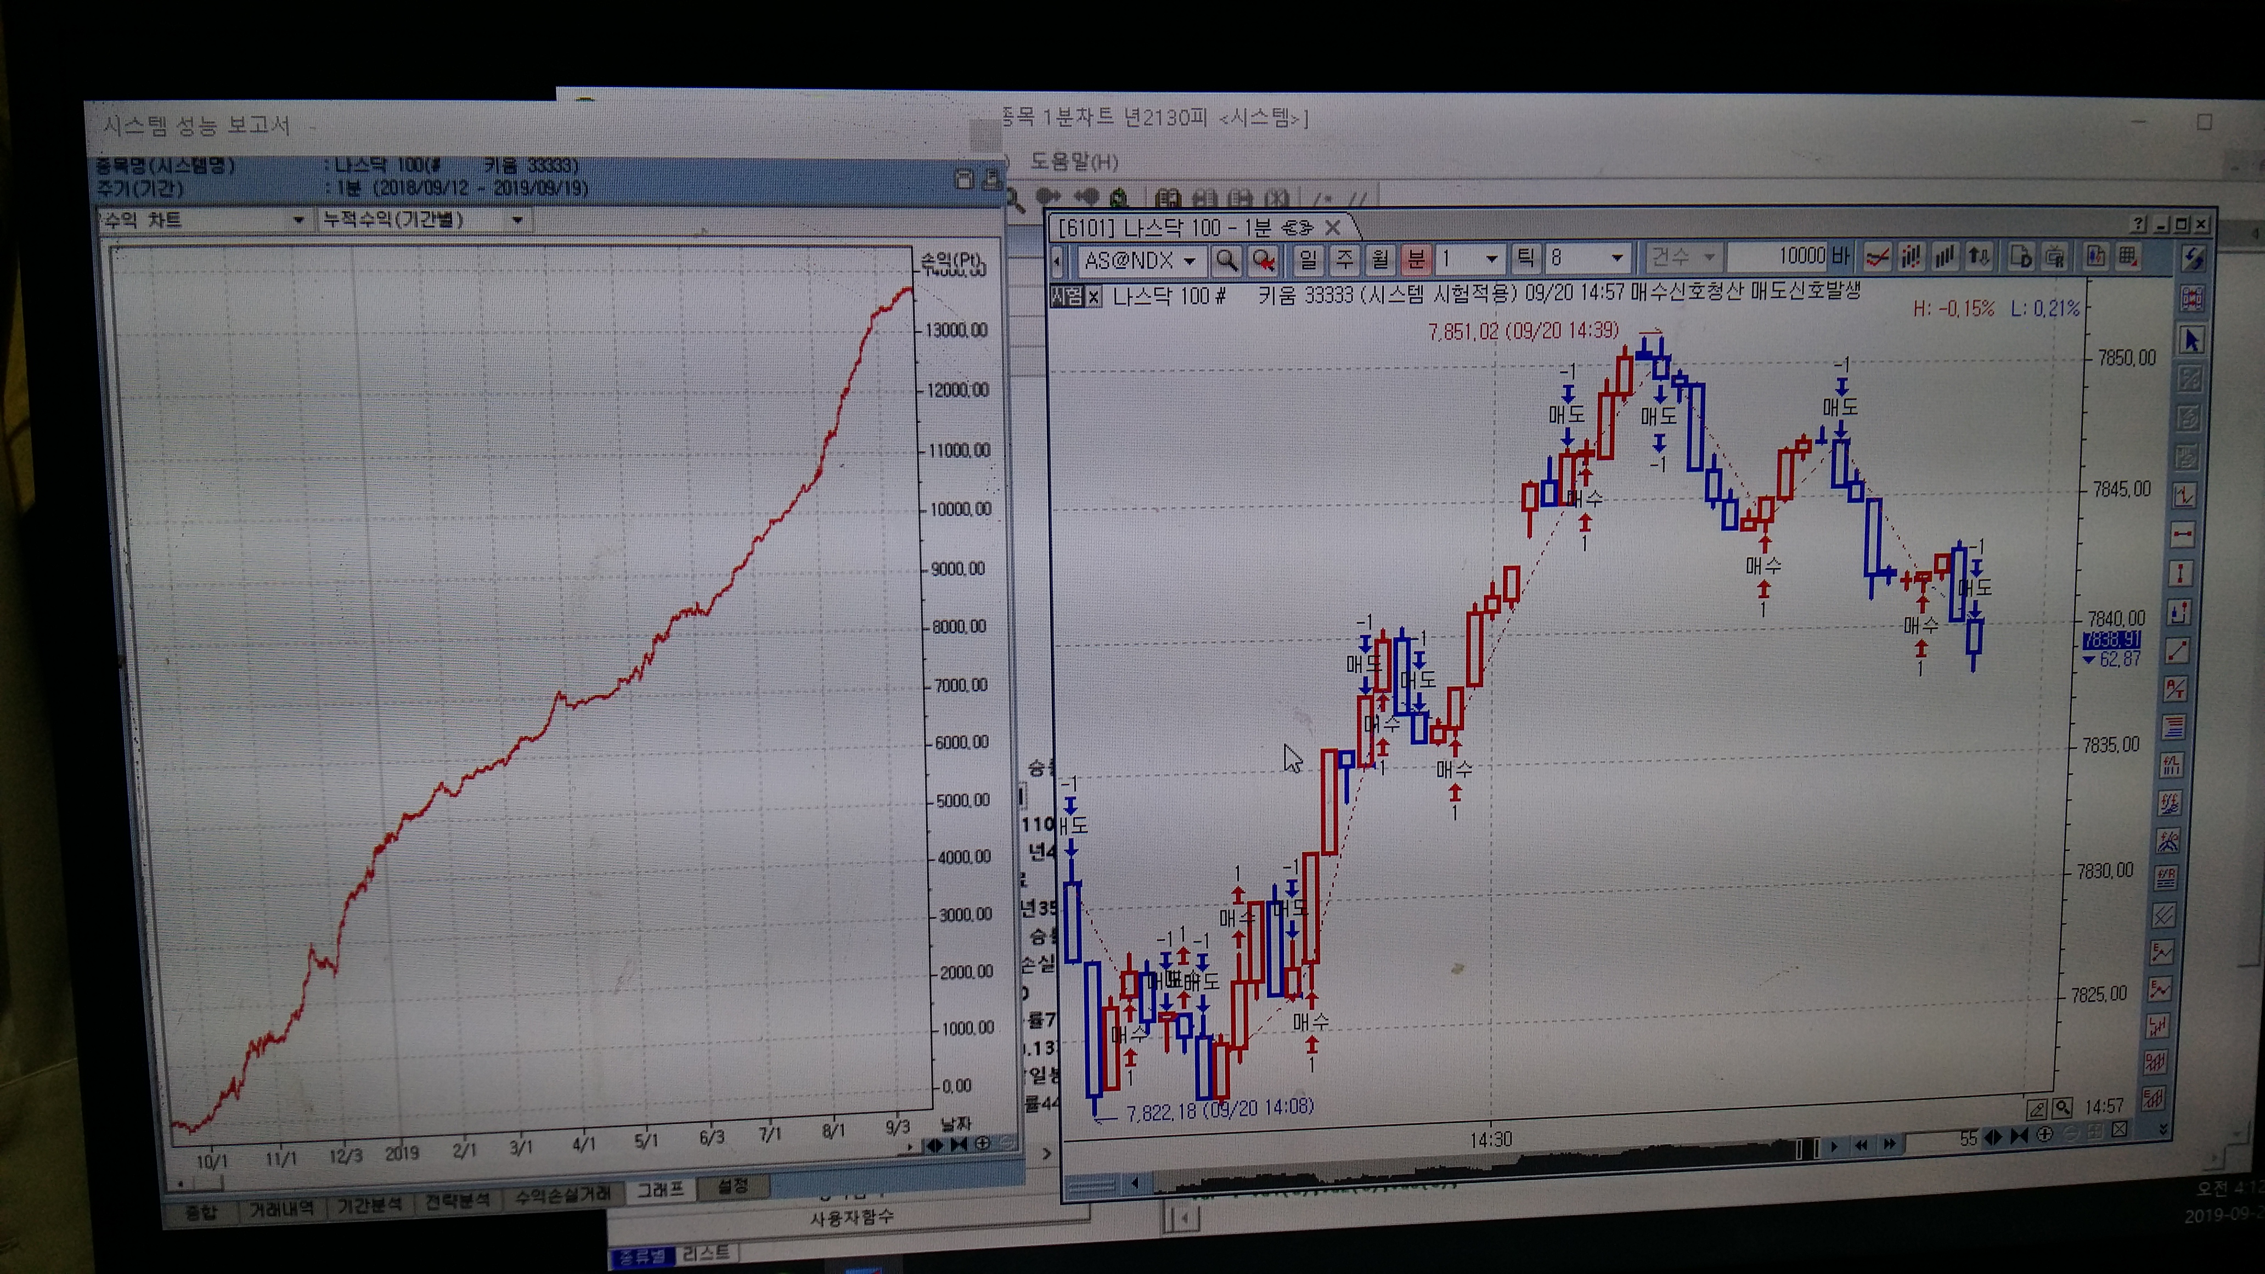This screenshot has width=2265, height=1274.
Task: Switch to the 기간분석 tab
Action: point(369,1204)
